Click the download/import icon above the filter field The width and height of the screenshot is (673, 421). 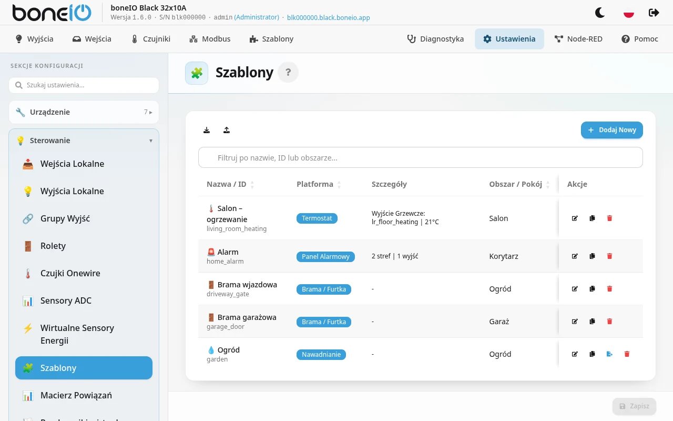207,130
